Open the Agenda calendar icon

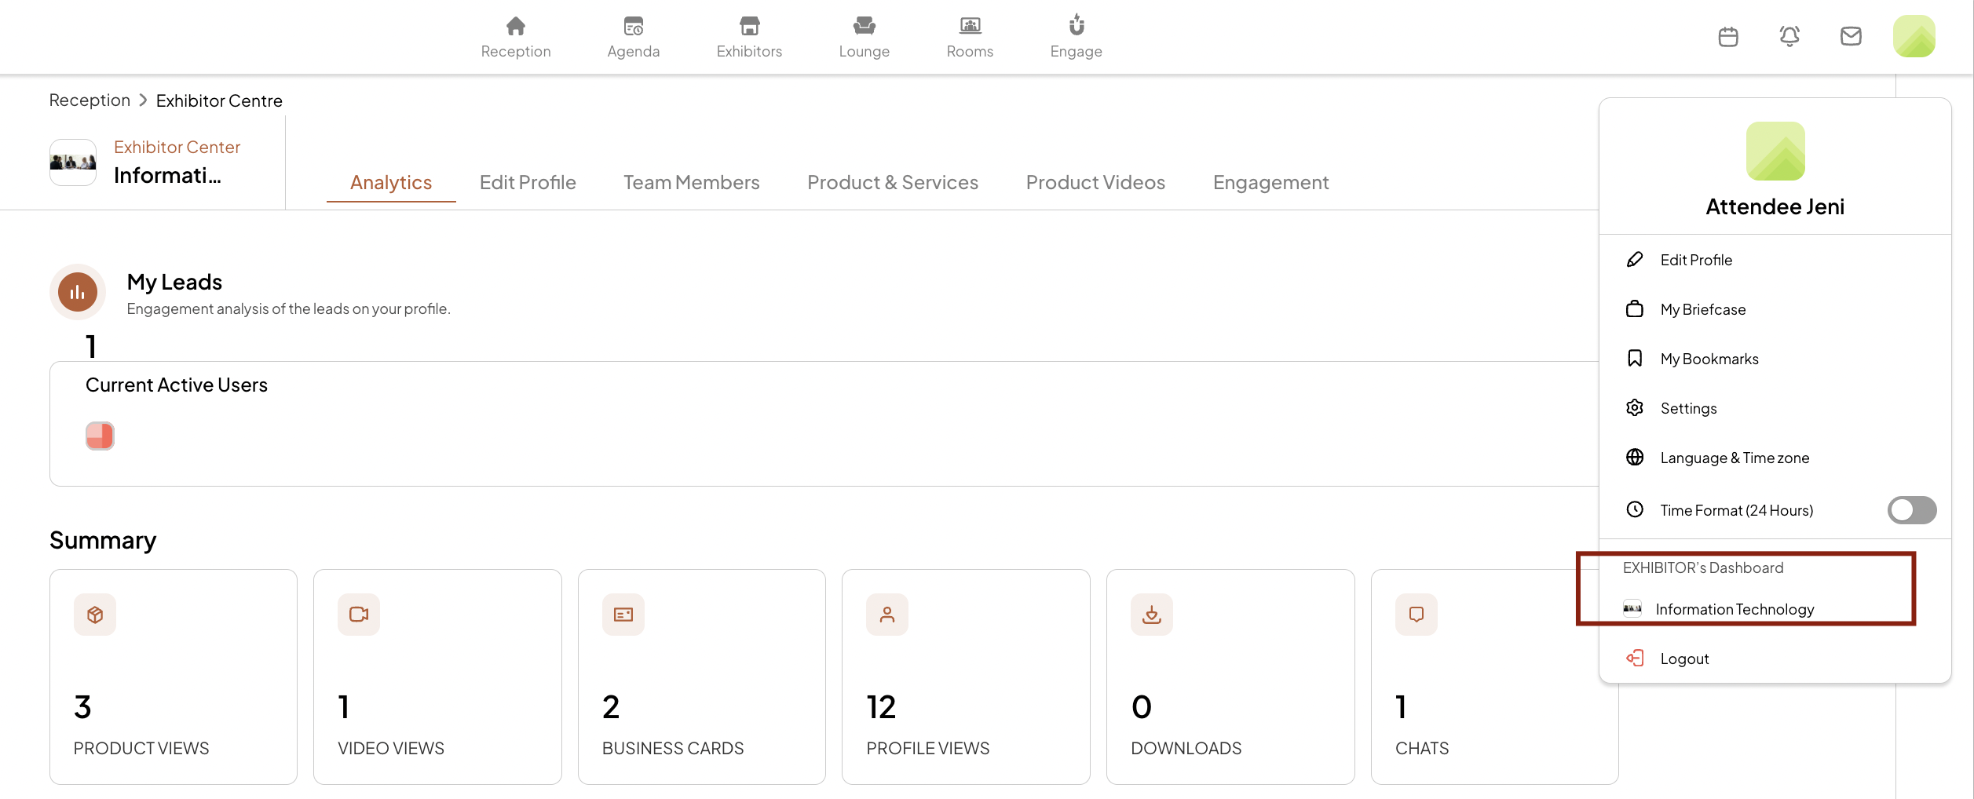tap(633, 26)
